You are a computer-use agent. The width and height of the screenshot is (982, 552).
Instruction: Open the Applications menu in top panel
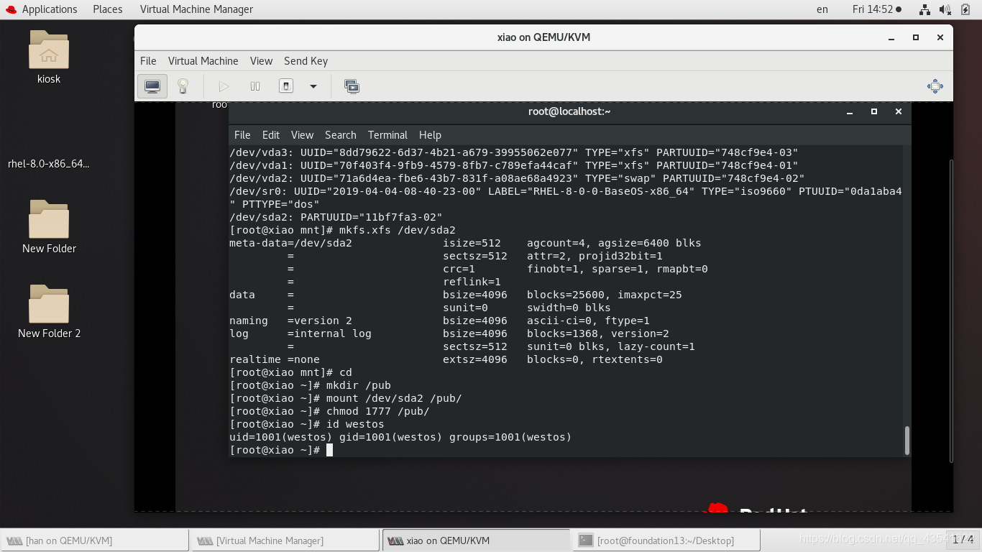tap(41, 9)
